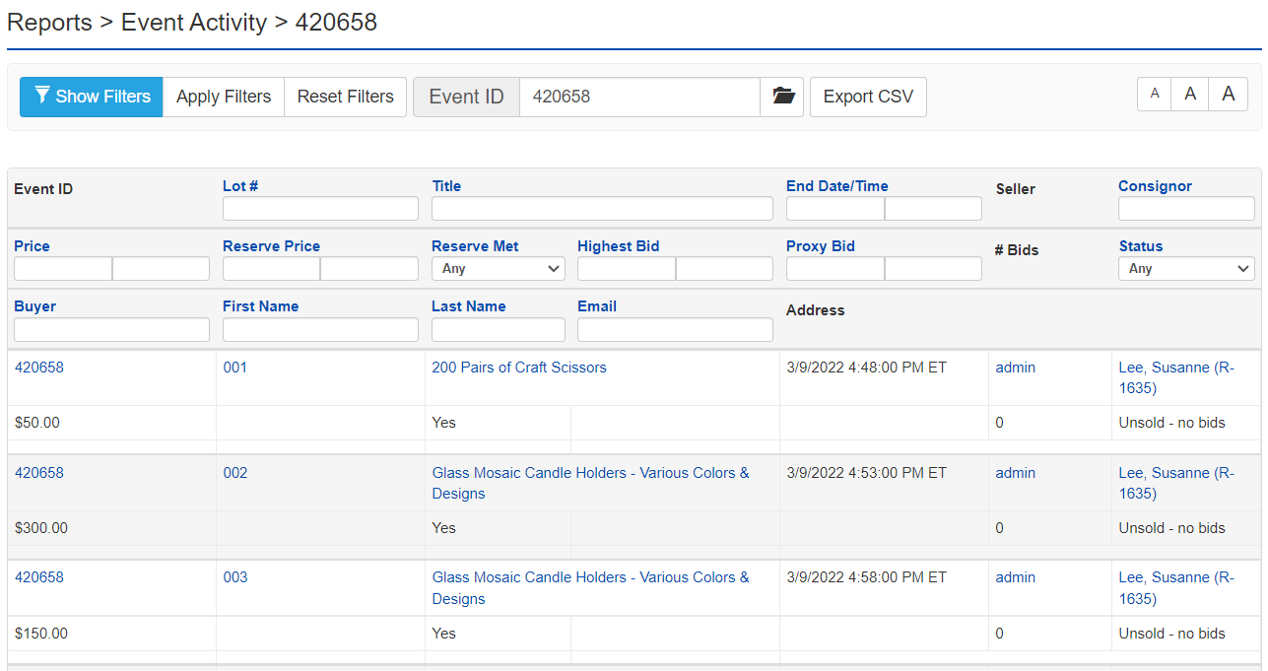Click the Consignor filter input
The width and height of the screenshot is (1268, 671).
pos(1186,208)
